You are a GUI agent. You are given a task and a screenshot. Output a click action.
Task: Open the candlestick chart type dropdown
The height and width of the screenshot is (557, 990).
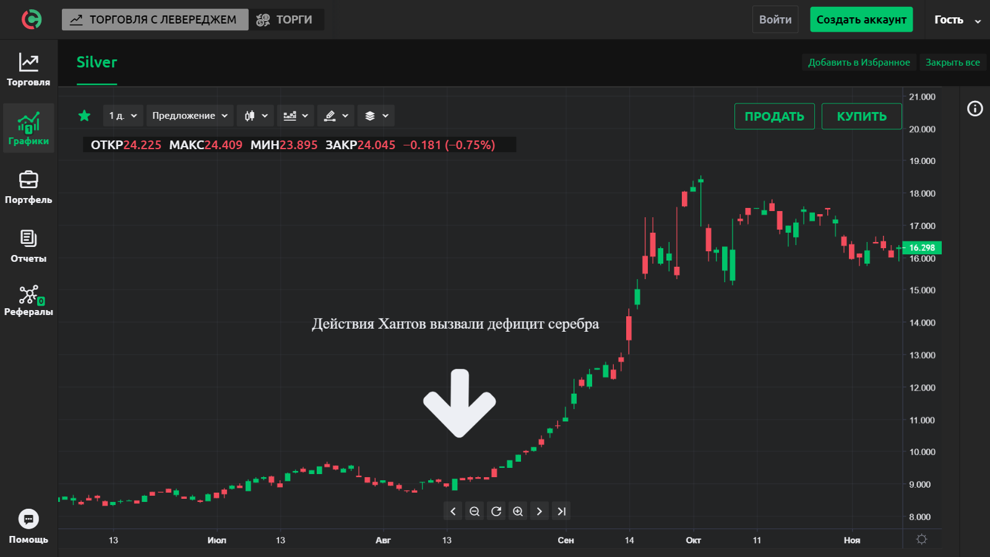256,116
